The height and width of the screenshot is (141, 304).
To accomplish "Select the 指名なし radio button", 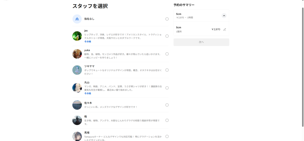I will coord(167,19).
